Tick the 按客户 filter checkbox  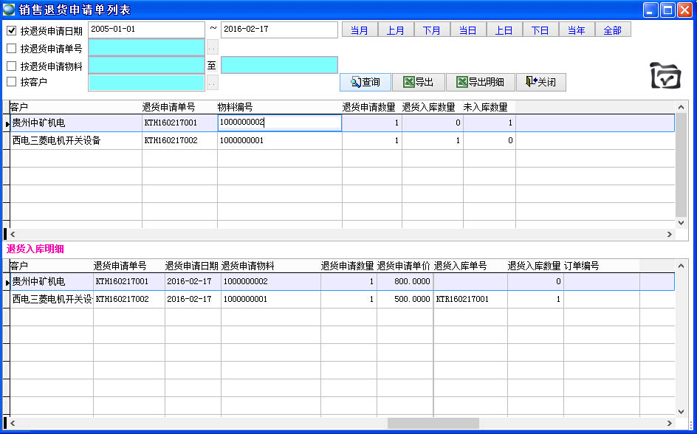[x=11, y=82]
